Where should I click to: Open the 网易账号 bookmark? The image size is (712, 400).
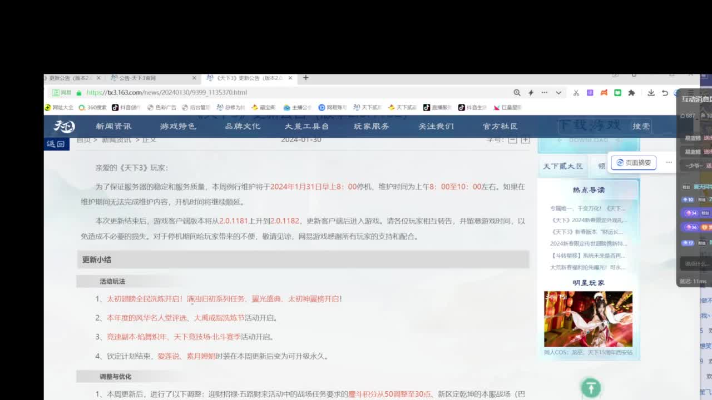pyautogui.click(x=333, y=108)
